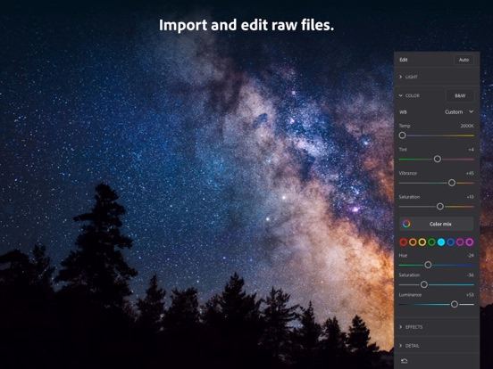The image size is (493, 369).
Task: Click the undo arrow icon at panel bottom
Action: coord(405,361)
